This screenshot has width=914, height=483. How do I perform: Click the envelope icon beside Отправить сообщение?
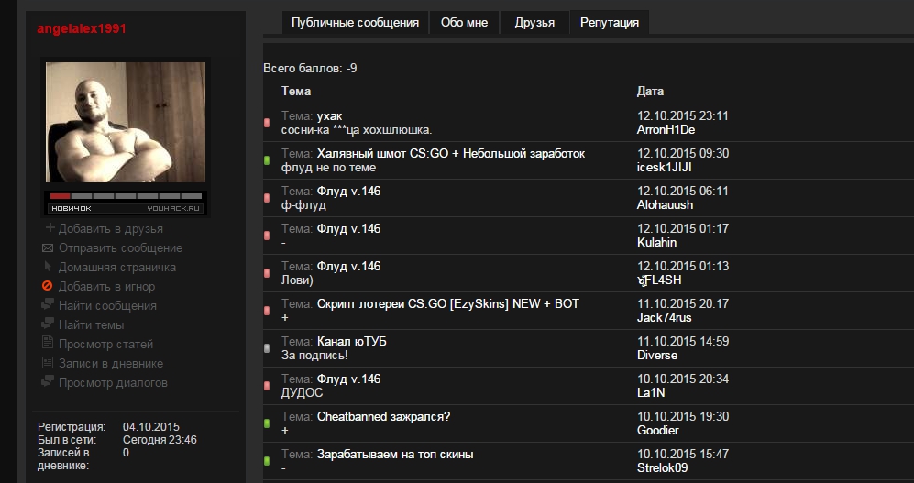[x=48, y=248]
